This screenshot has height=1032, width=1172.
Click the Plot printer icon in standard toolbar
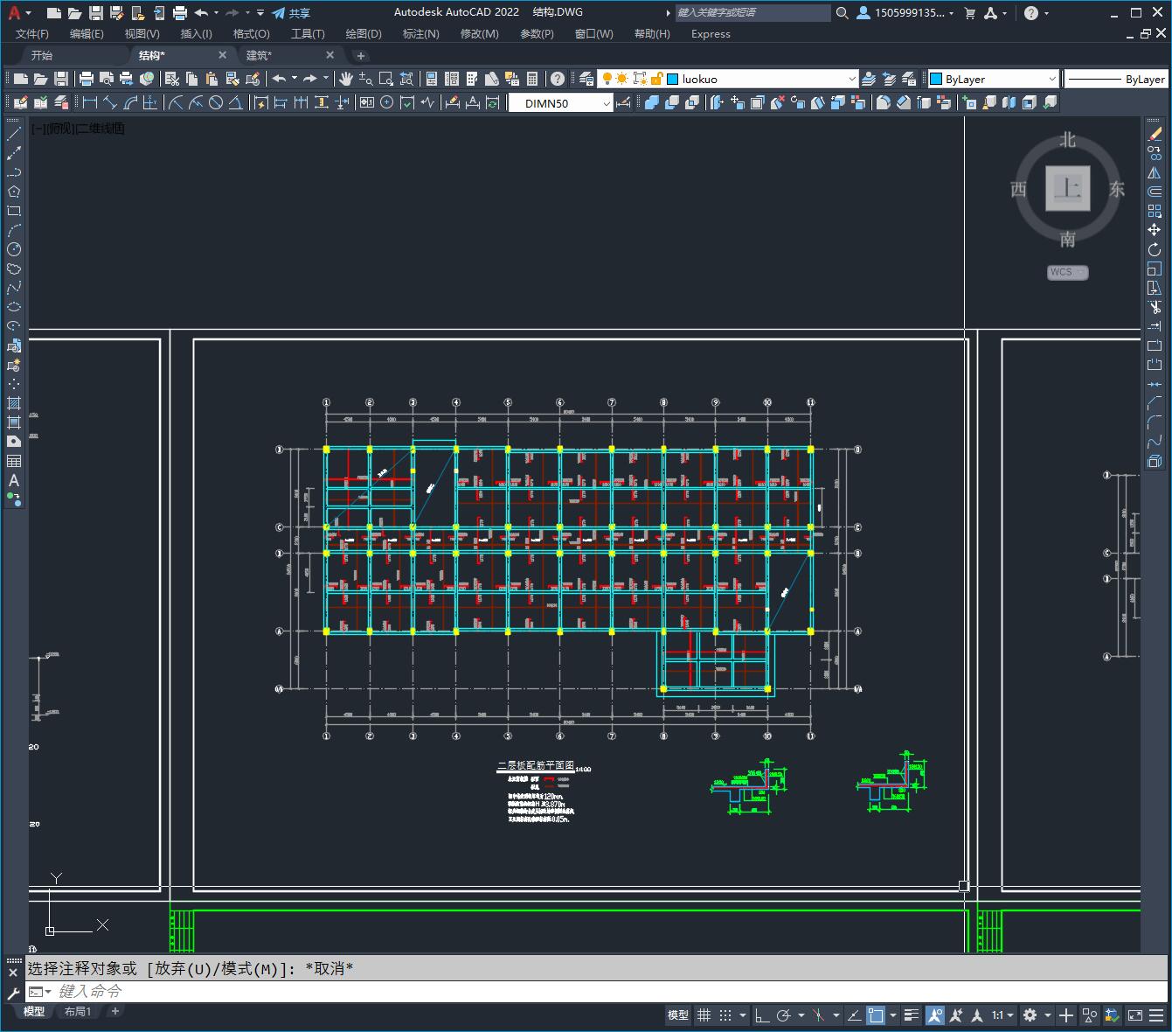(x=87, y=79)
